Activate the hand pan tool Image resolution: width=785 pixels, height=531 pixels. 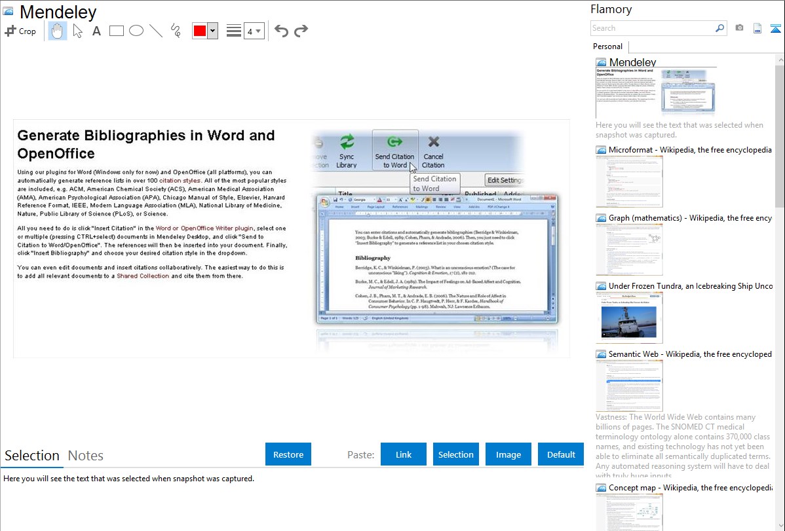click(x=57, y=31)
